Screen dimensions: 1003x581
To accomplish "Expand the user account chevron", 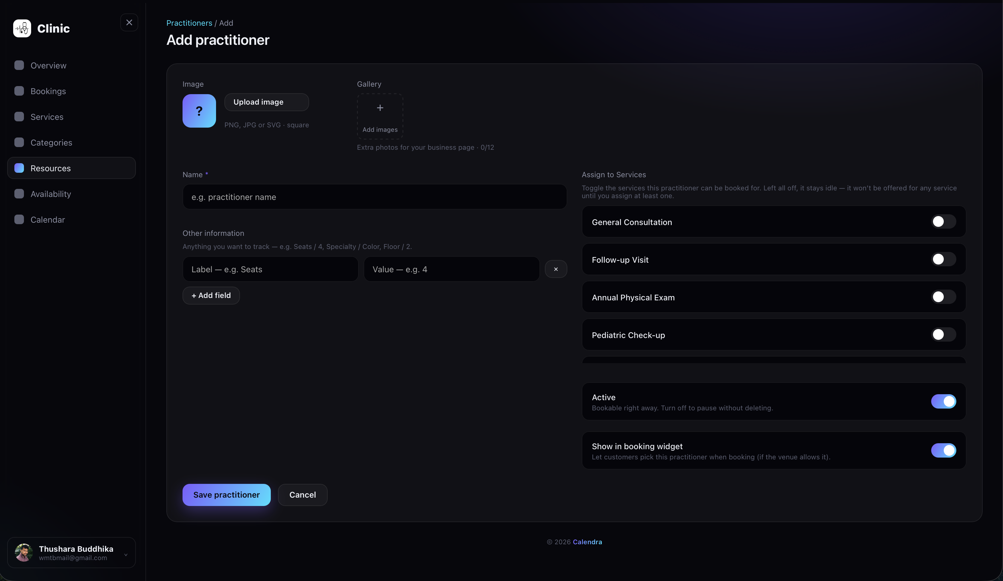I will 126,555.
